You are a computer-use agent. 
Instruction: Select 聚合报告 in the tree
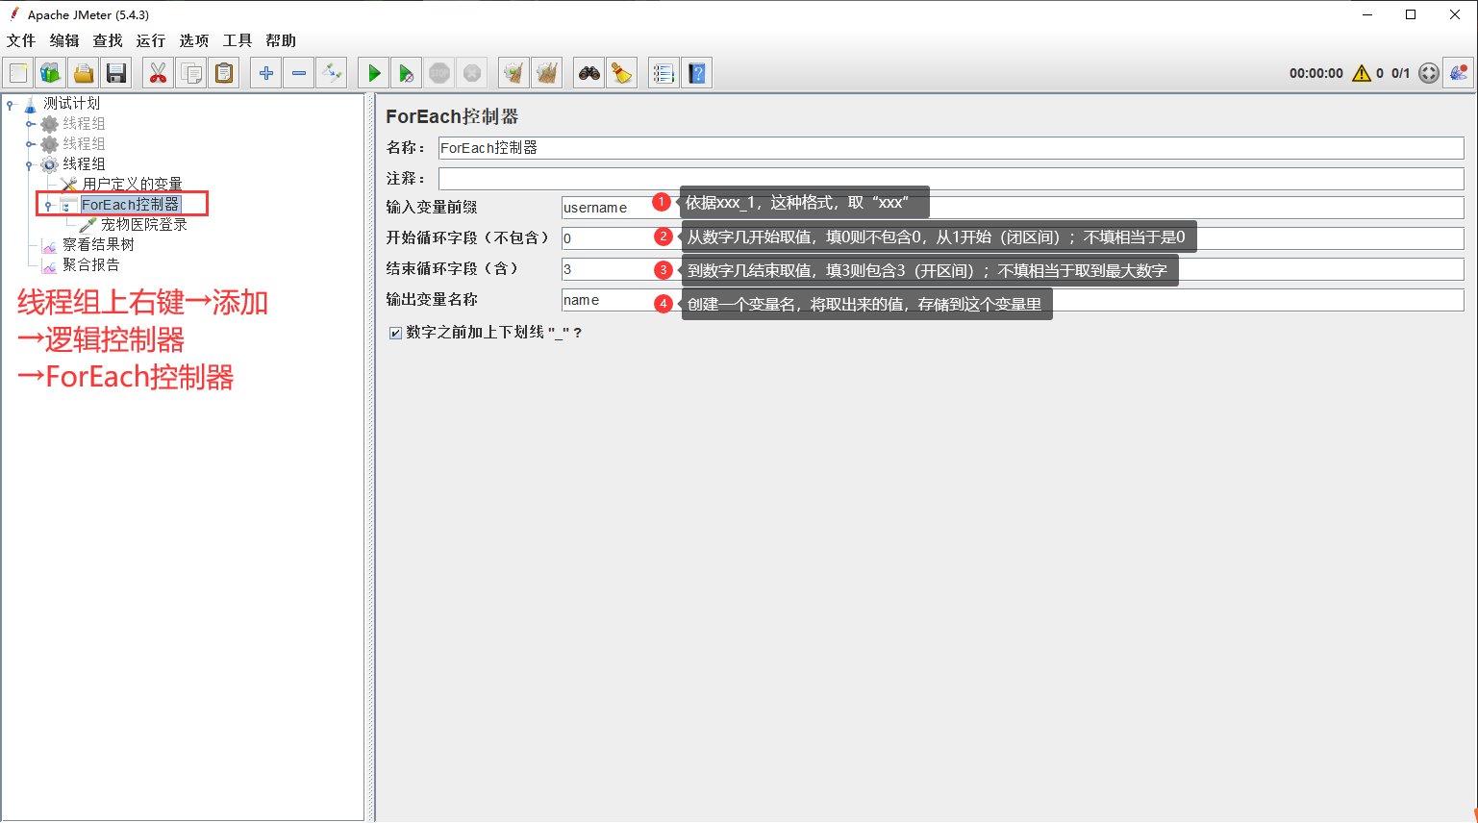[x=90, y=265]
